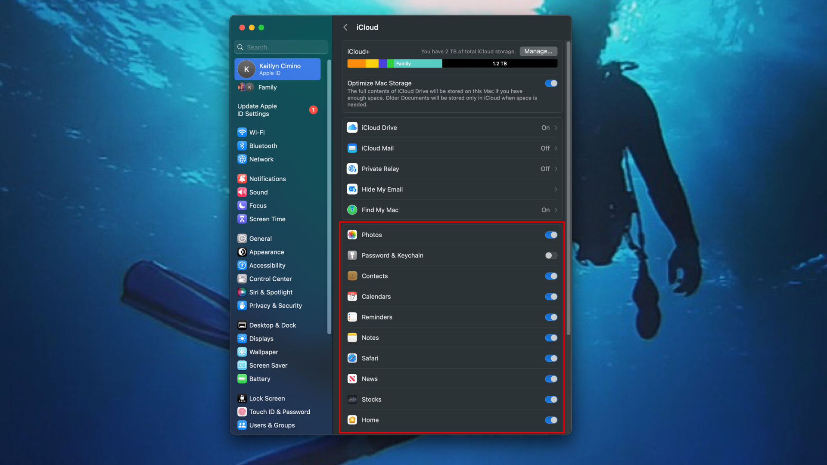Click the Photos app icon
The width and height of the screenshot is (827, 465).
tap(352, 235)
